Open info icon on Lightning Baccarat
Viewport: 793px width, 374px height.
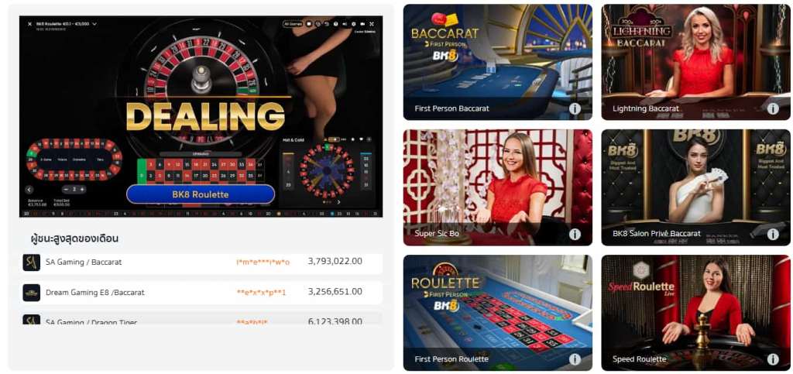[773, 108]
